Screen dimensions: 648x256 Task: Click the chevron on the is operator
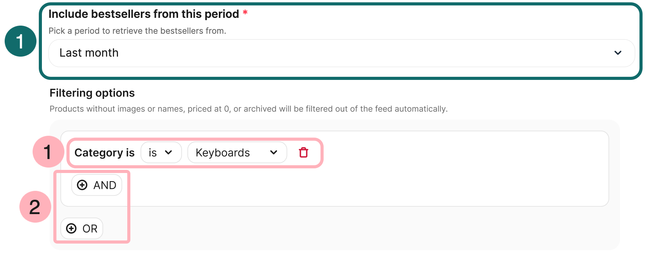click(x=169, y=152)
